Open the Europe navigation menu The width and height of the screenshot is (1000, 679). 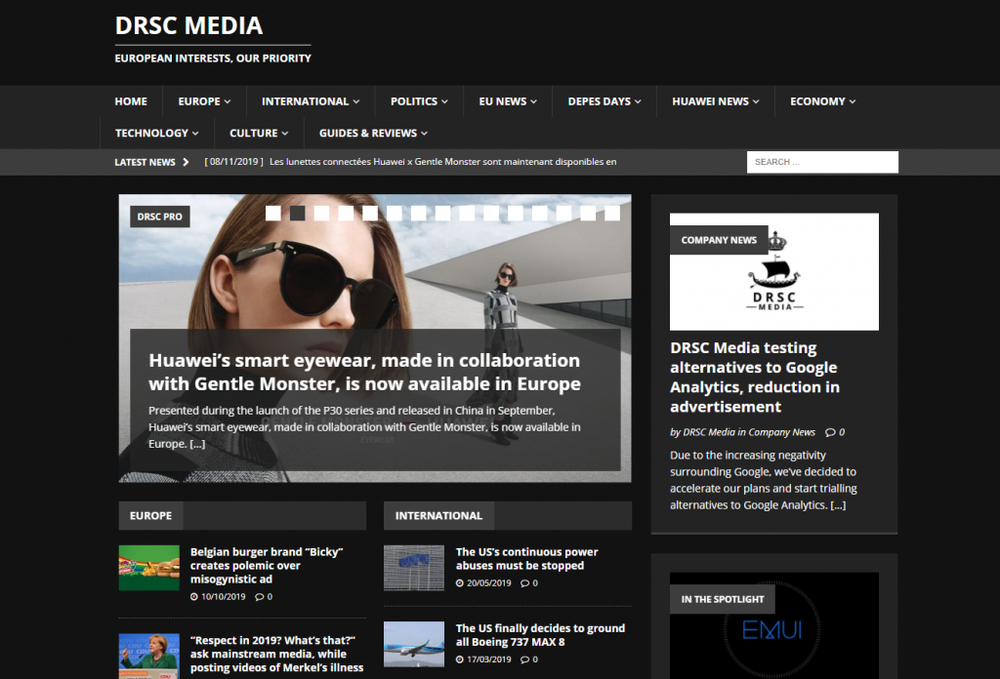204,101
